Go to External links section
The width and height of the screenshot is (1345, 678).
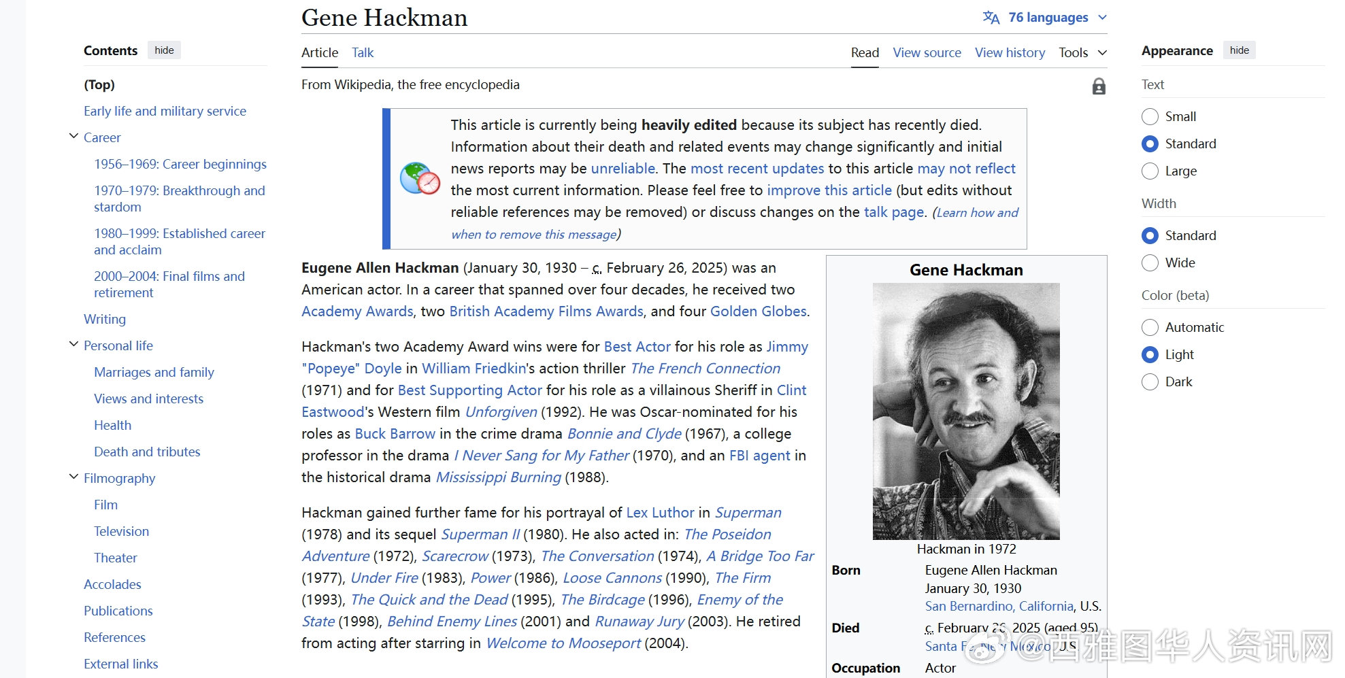(x=120, y=664)
